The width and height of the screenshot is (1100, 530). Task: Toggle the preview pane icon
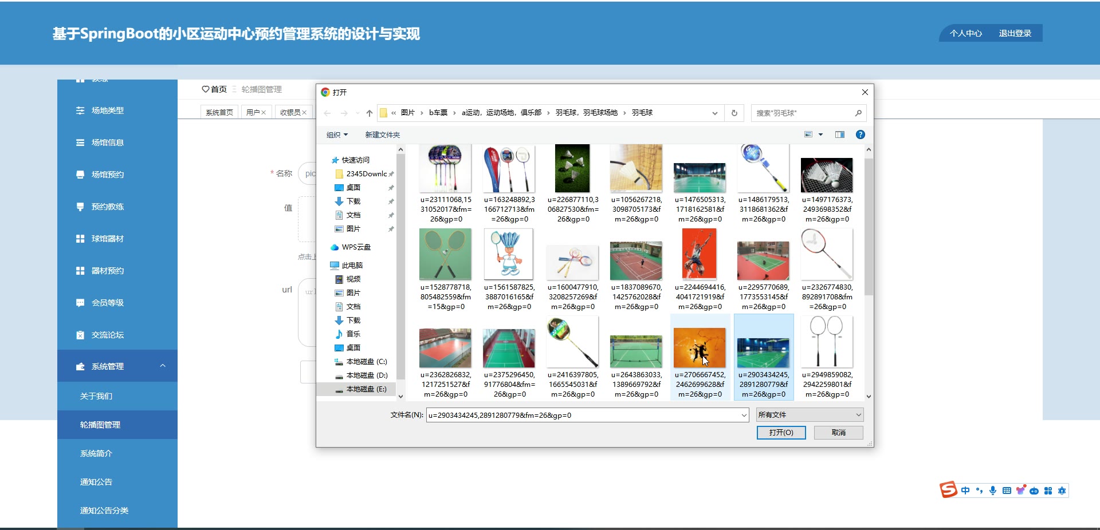click(x=840, y=135)
